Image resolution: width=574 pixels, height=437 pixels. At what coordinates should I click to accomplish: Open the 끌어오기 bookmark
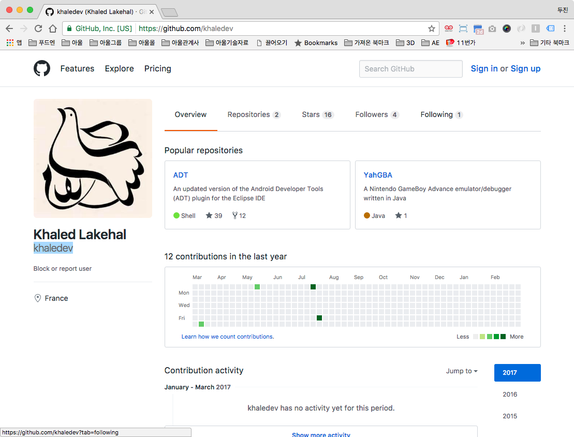272,43
